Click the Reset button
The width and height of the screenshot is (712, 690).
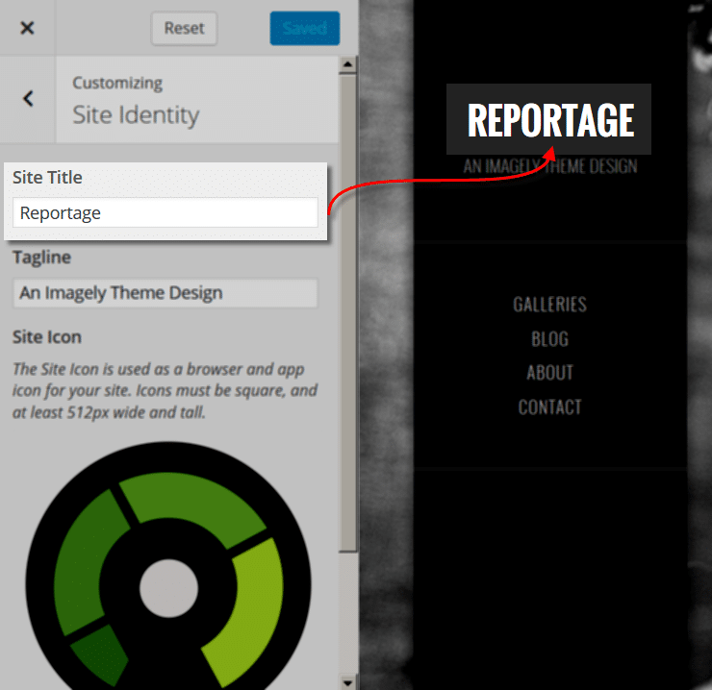[184, 28]
